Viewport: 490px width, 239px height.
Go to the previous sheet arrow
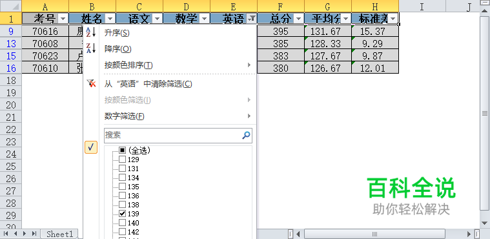click(x=15, y=234)
